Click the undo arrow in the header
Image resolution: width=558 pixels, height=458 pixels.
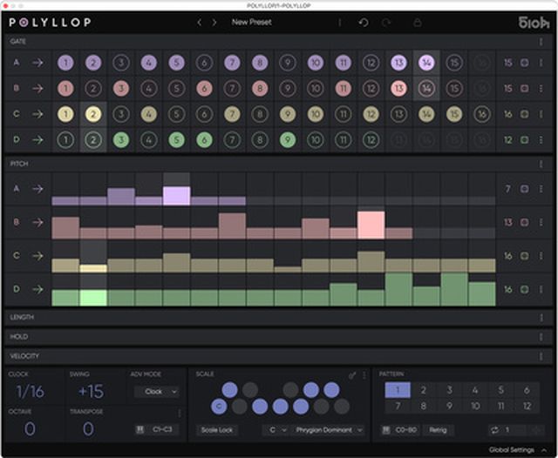[364, 22]
